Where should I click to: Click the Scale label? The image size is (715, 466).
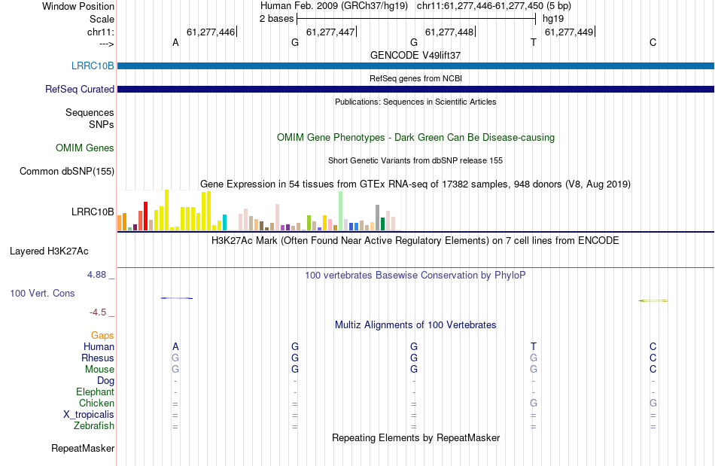click(102, 19)
